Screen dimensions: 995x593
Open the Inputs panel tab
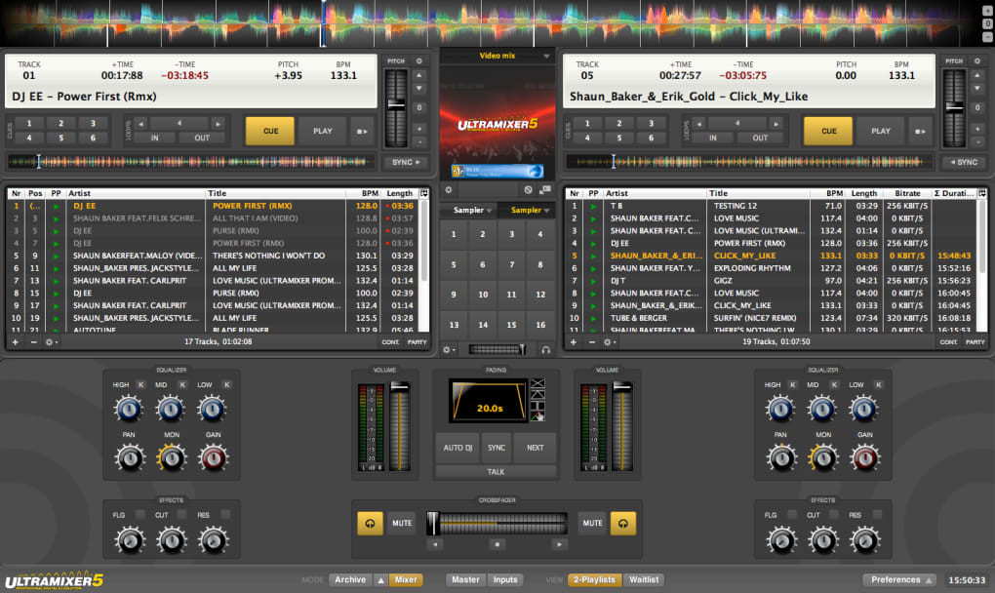505,579
